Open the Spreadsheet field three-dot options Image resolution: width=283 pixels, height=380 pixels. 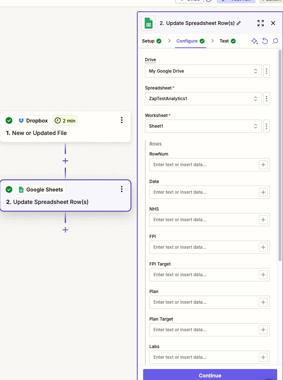(266, 99)
